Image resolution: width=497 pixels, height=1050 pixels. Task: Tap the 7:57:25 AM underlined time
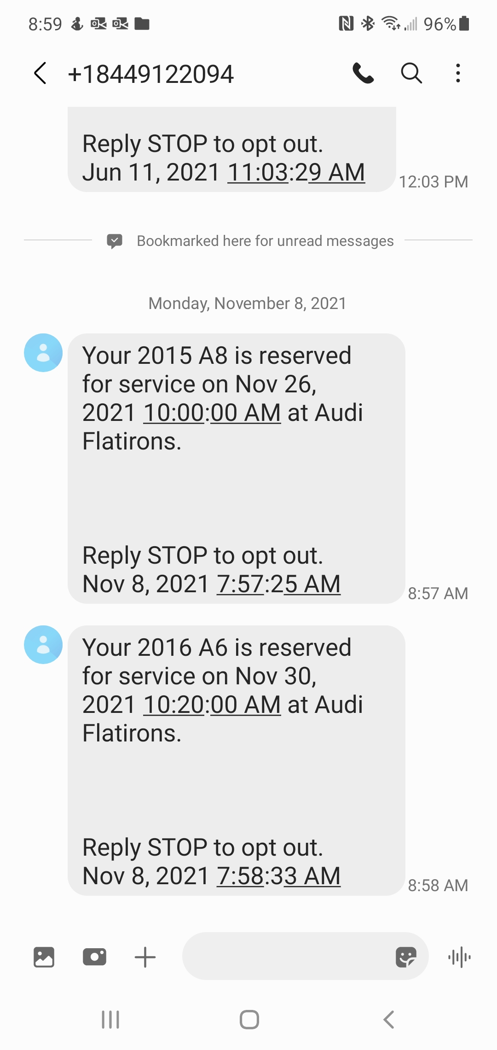(x=278, y=584)
